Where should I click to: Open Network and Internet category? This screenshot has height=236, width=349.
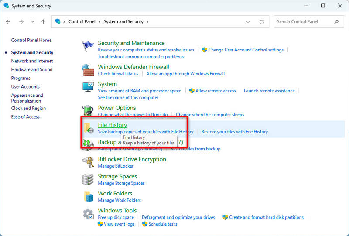click(32, 61)
